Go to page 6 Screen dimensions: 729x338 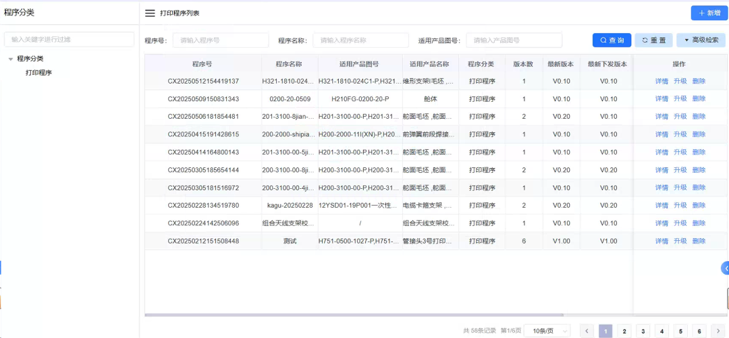pyautogui.click(x=699, y=331)
